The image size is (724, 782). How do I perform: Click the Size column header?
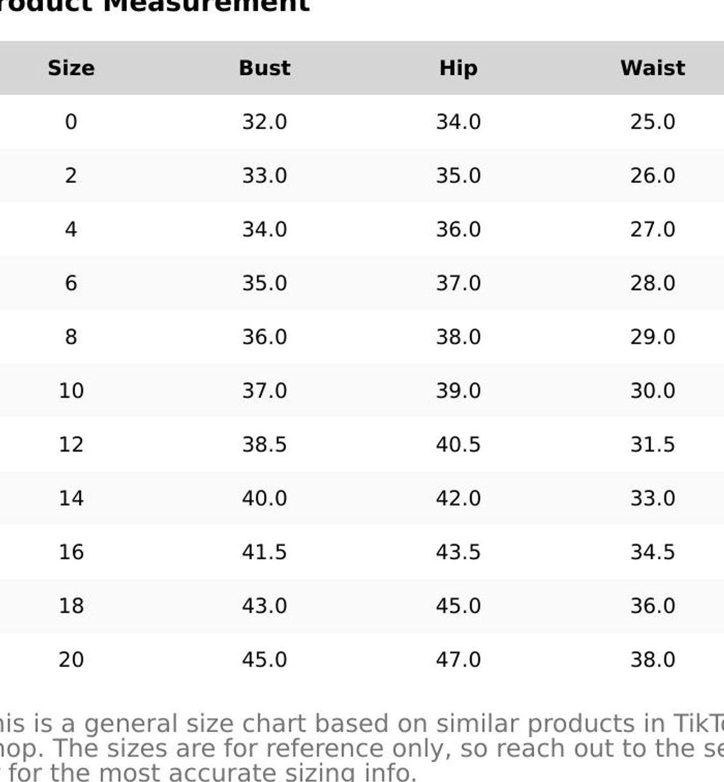click(x=71, y=68)
